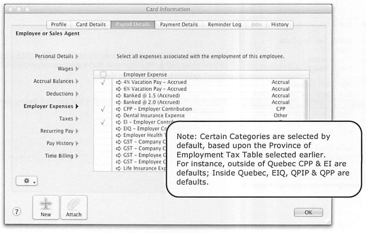Screen dimensions: 366x233
Task: Expand the Pay History section arrow
Action: click(77, 144)
